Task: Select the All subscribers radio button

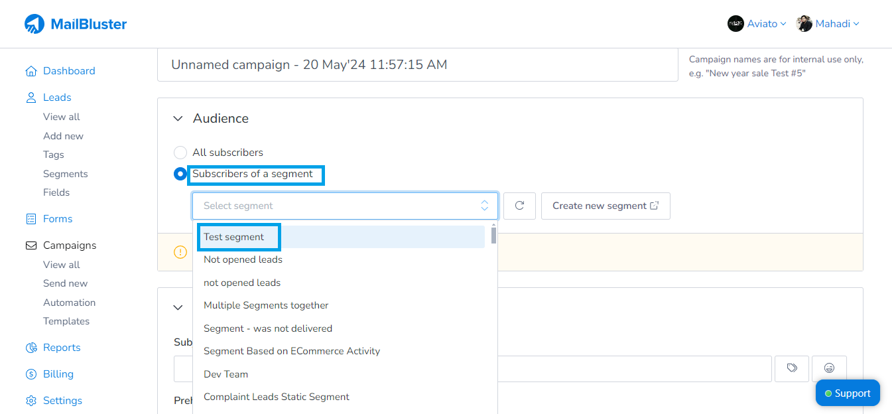Action: (x=180, y=152)
